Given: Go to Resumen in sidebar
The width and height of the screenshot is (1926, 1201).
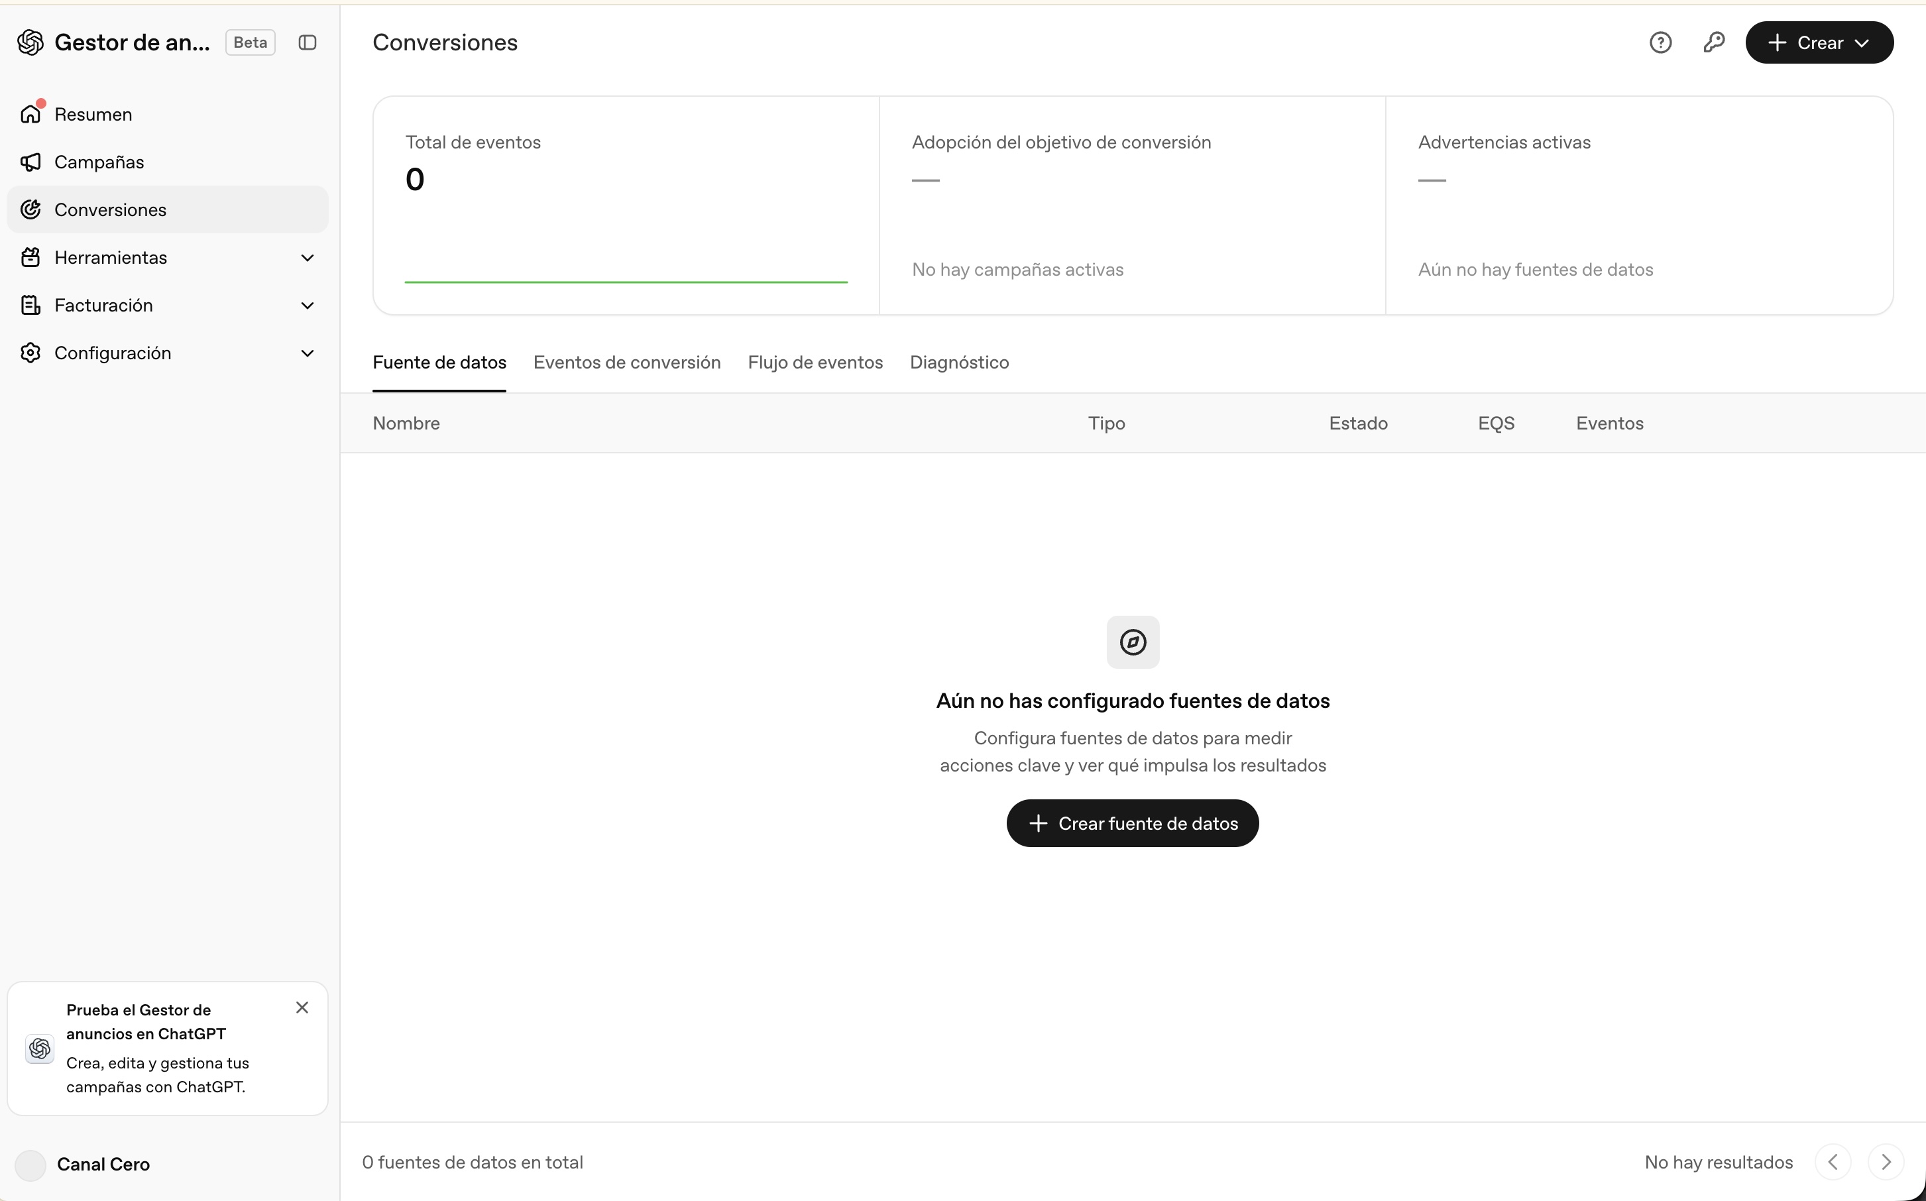Looking at the screenshot, I should click(168, 113).
